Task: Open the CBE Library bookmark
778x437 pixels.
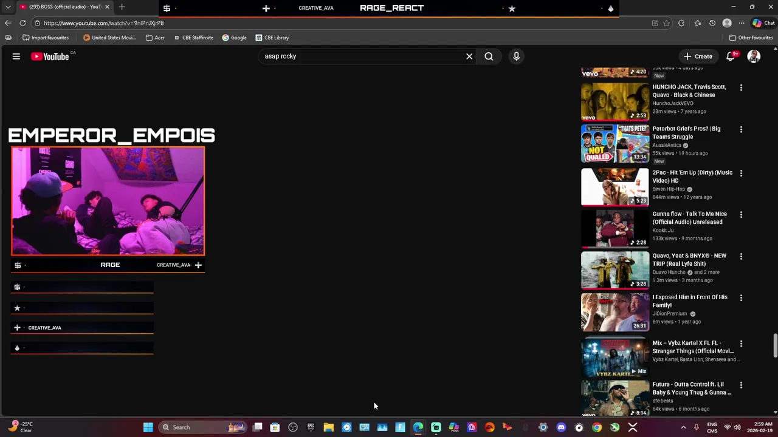Action: tap(272, 38)
